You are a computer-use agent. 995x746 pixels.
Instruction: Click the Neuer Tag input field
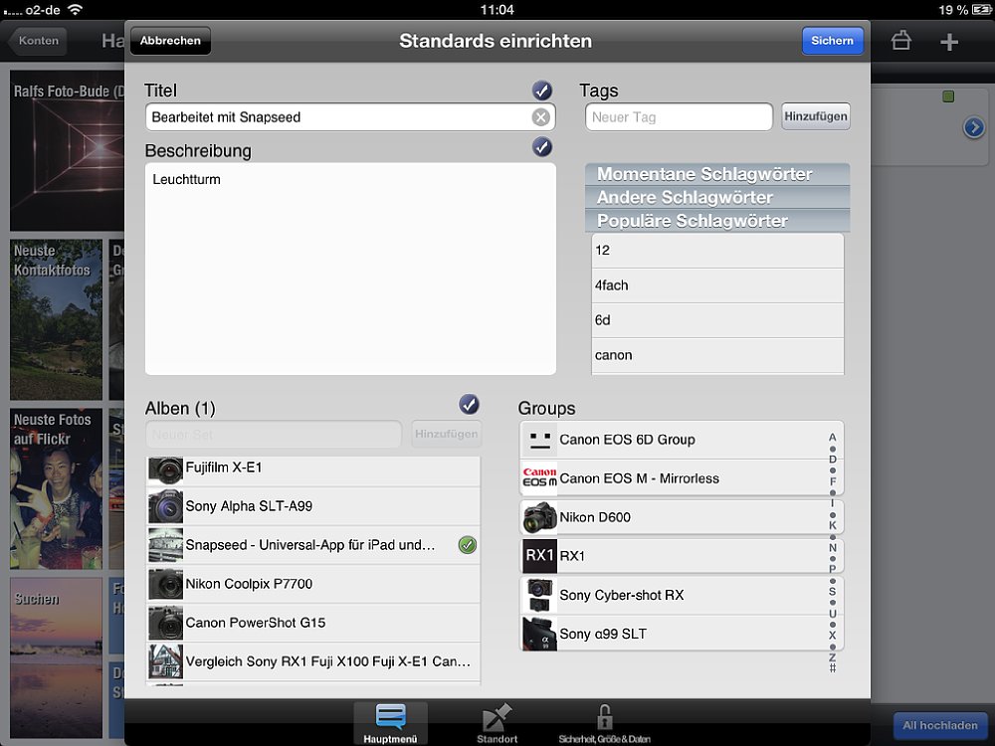pyautogui.click(x=677, y=117)
